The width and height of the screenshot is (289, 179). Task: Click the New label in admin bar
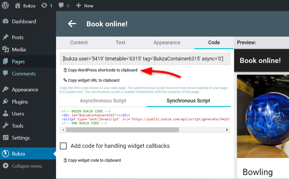[89, 6]
